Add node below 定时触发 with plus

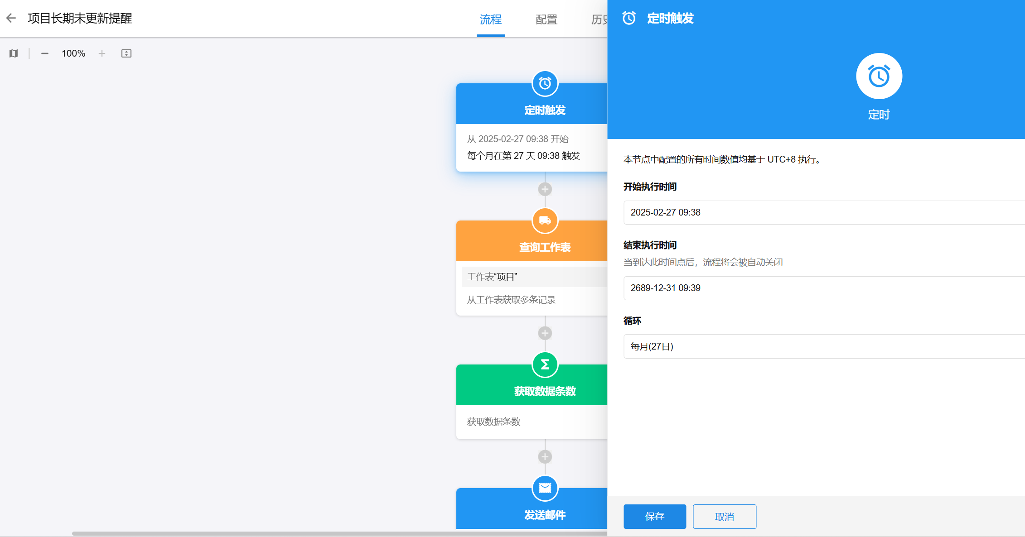[545, 189]
